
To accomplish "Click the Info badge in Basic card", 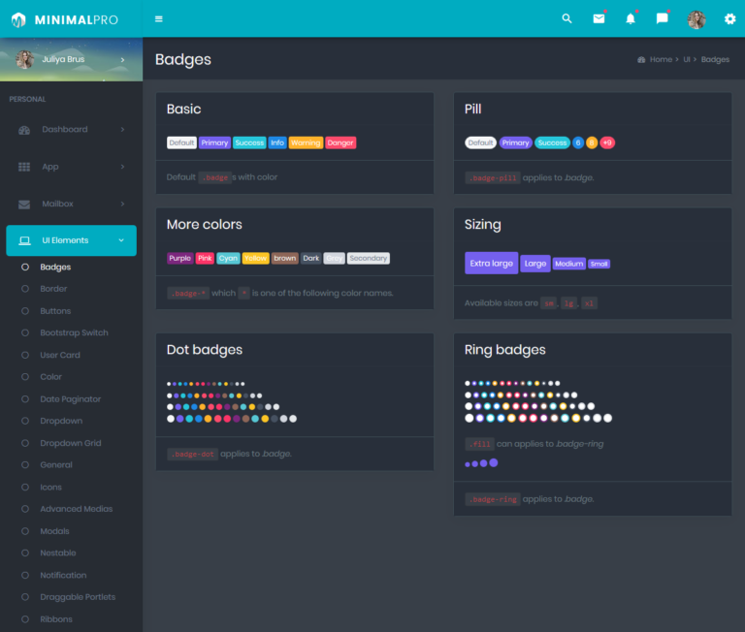I will point(277,142).
